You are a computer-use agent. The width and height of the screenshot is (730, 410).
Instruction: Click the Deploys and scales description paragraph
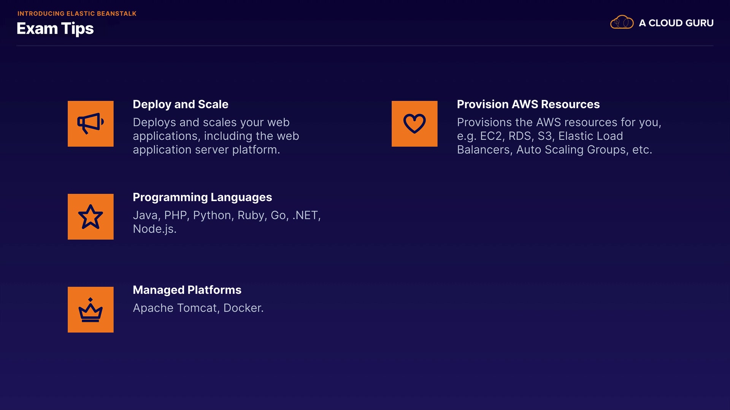click(216, 136)
